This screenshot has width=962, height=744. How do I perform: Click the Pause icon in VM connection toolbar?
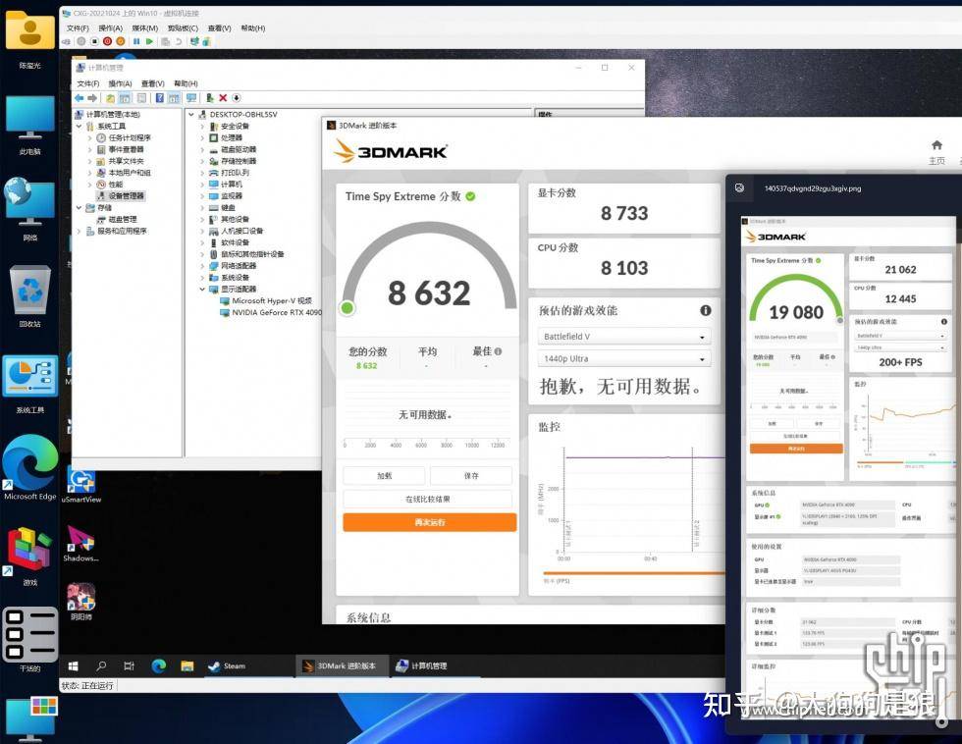pyautogui.click(x=136, y=41)
